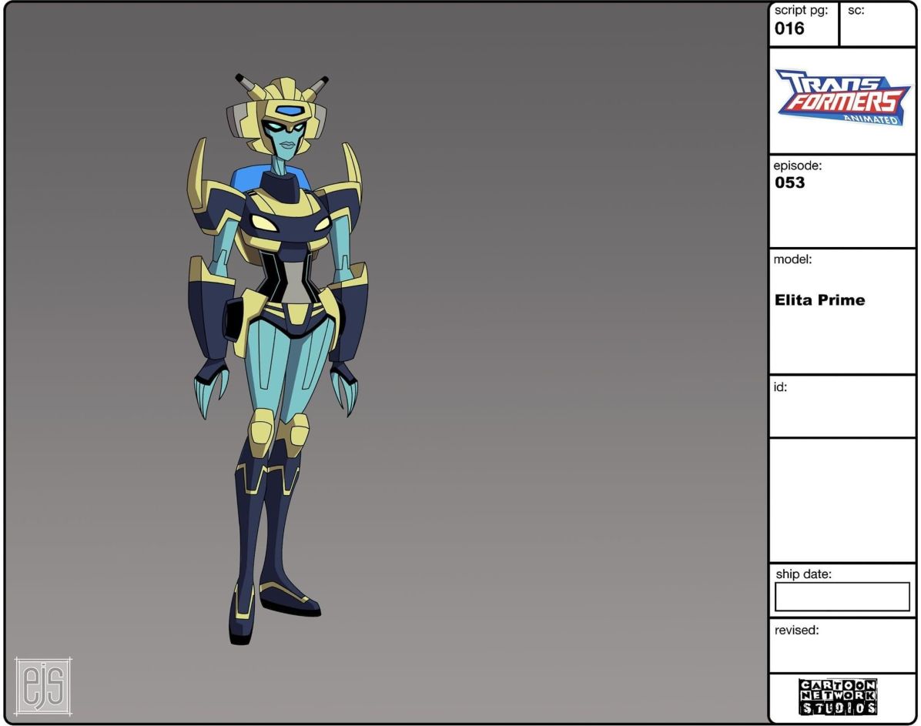Click the episode number 053
Screen dimensions: 921x726
[790, 183]
